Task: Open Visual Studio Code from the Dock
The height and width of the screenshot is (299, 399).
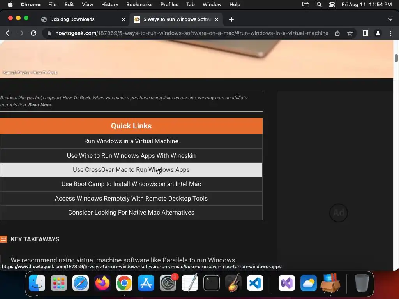Action: (x=255, y=283)
